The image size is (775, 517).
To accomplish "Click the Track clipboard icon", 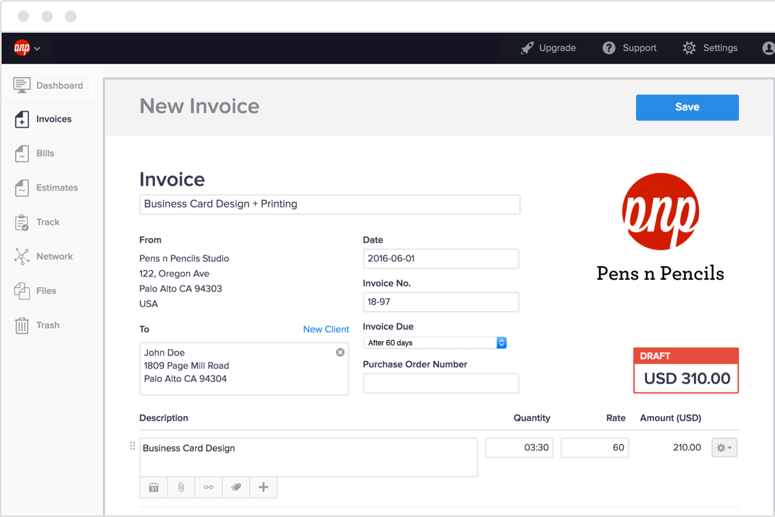I will tap(22, 222).
